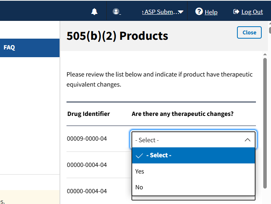
Task: Click the notification bell icon
Action: [94, 12]
